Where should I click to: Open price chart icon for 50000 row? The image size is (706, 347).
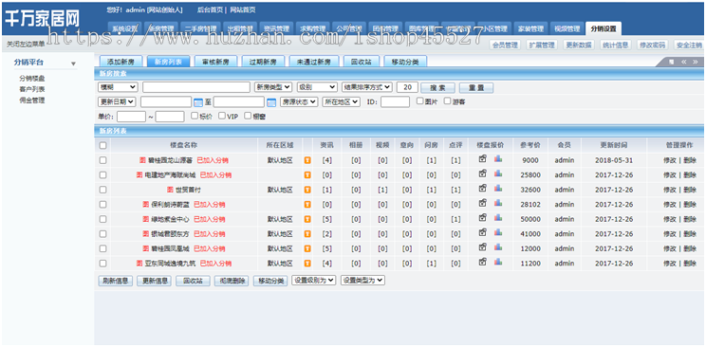click(x=498, y=217)
